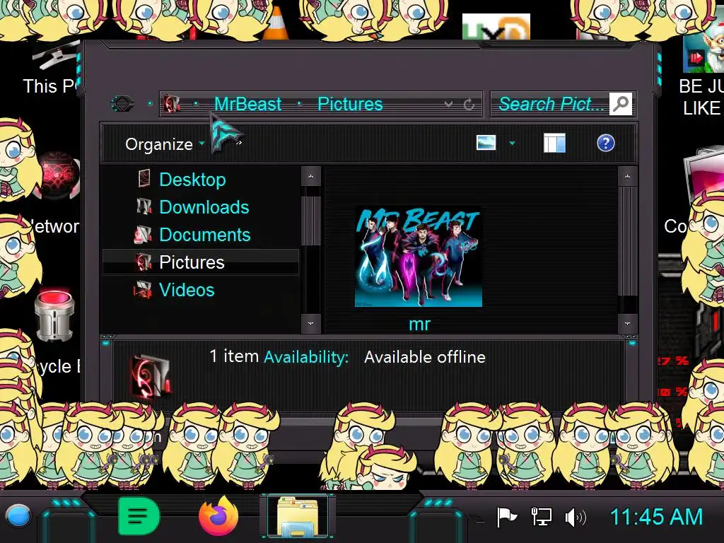Refresh the Pictures folder
This screenshot has height=543, width=724.
469,104
